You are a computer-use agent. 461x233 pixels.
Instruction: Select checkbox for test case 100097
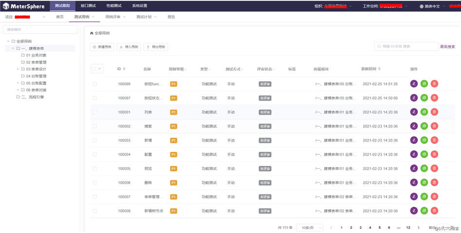coord(95,98)
